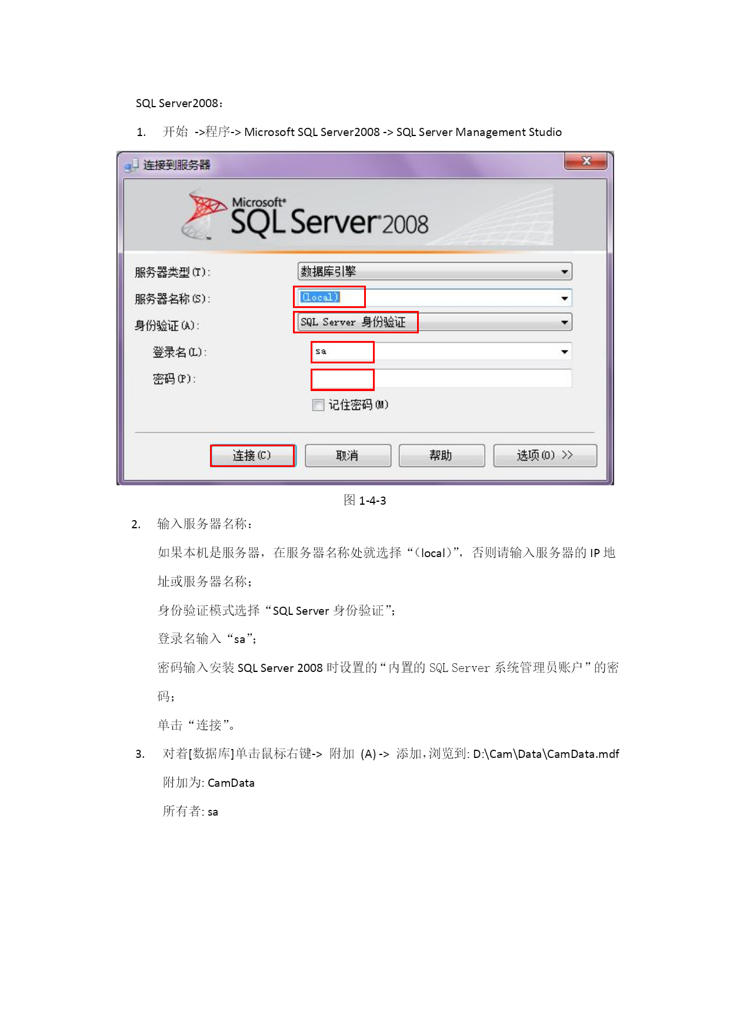Image resolution: width=730 pixels, height=1033 pixels.
Task: Open 帮助 help from the dialog
Action: [441, 455]
